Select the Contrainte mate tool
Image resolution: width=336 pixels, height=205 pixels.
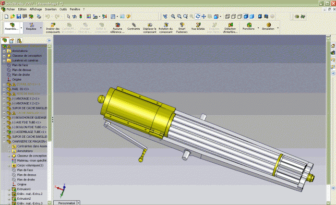[133, 26]
